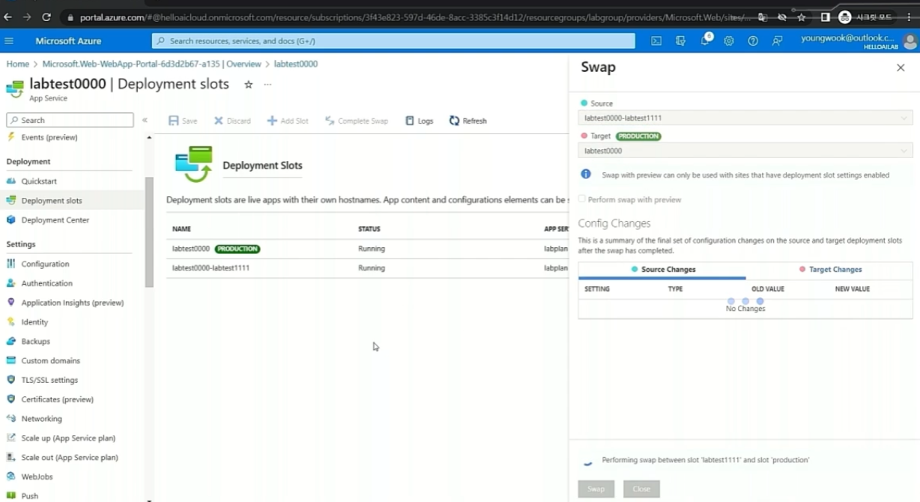This screenshot has width=920, height=502.
Task: Click the SETTING column header in Config Changes
Action: [597, 289]
